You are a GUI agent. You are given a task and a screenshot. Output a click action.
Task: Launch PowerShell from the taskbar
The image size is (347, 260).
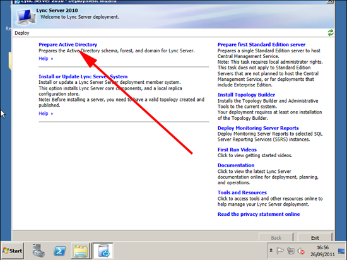(x=60, y=251)
